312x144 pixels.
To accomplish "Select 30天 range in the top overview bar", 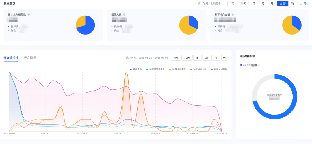I will pos(243,3).
